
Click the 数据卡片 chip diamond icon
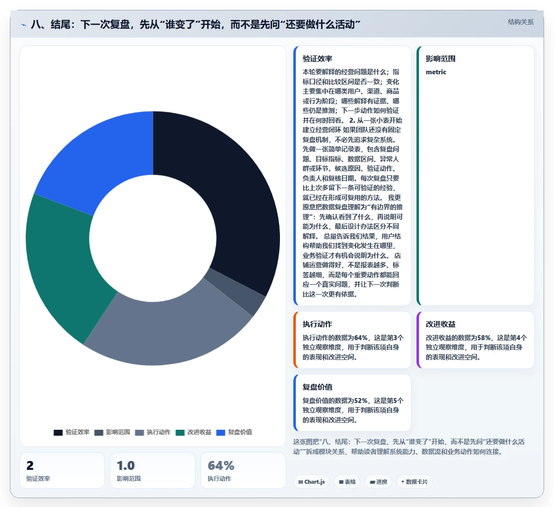[x=403, y=482]
